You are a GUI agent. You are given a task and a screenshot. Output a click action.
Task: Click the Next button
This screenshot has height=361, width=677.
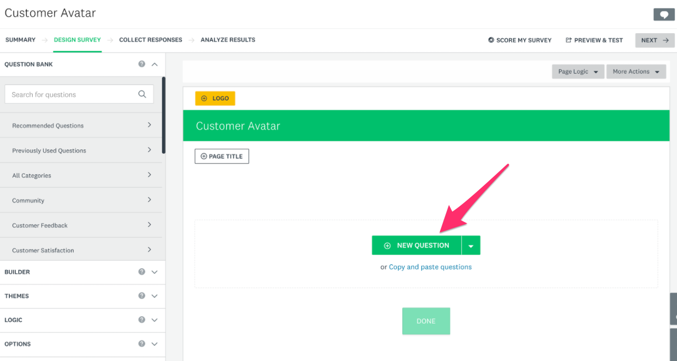pos(655,40)
